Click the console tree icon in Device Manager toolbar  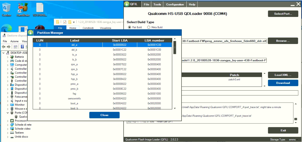click(16, 47)
